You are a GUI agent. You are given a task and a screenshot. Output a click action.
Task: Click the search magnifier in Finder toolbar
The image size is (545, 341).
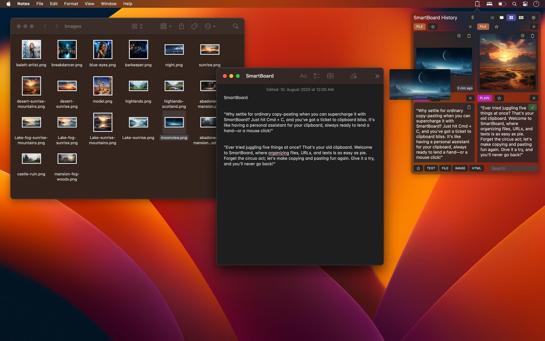pos(235,26)
